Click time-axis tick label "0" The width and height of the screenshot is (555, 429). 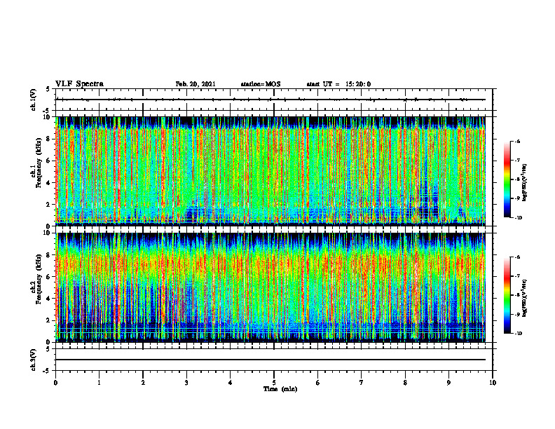click(55, 383)
